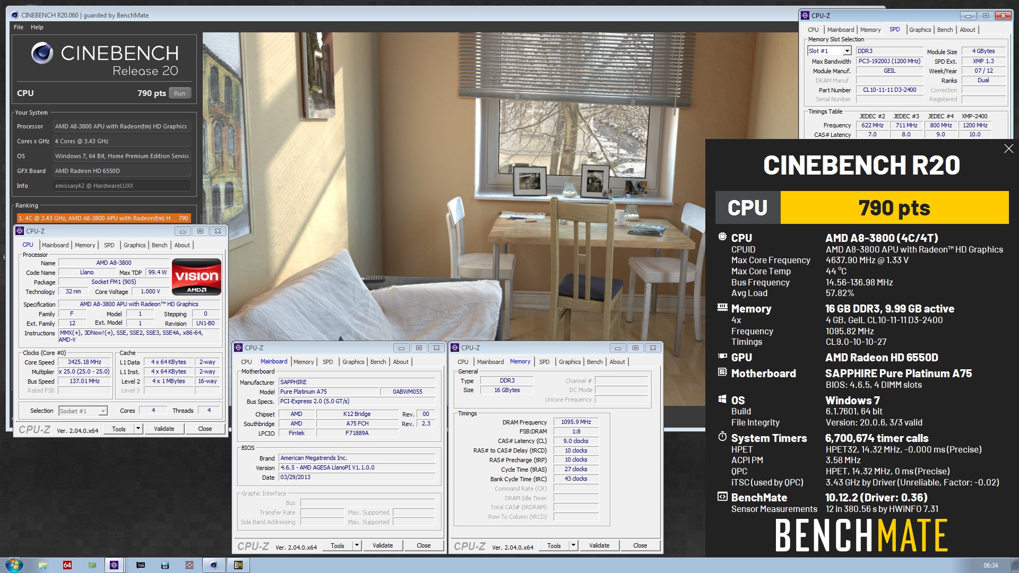The width and height of the screenshot is (1019, 573).
Task: Click Tools button in CPU-Z Memory window
Action: pyautogui.click(x=554, y=545)
